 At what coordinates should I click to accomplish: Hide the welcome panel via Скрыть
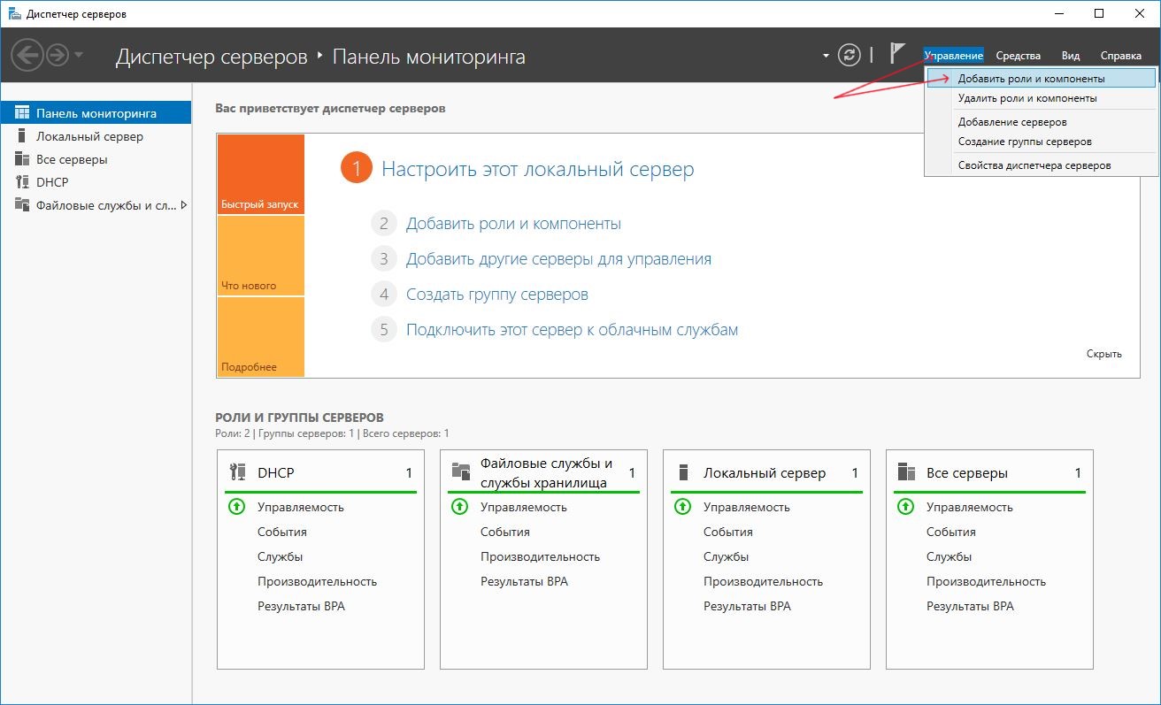tap(1103, 354)
